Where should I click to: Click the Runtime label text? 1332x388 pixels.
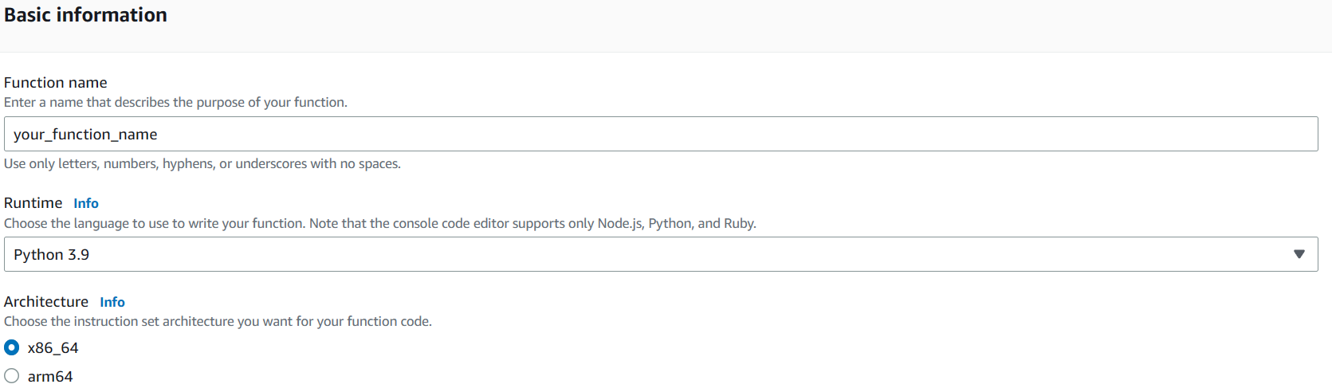pyautogui.click(x=33, y=203)
